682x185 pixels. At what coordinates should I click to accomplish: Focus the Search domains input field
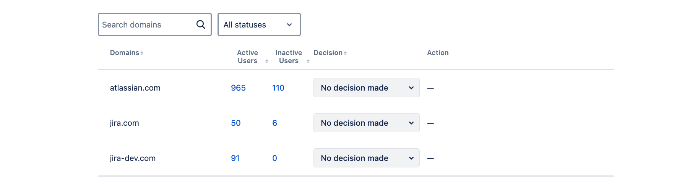click(x=147, y=24)
